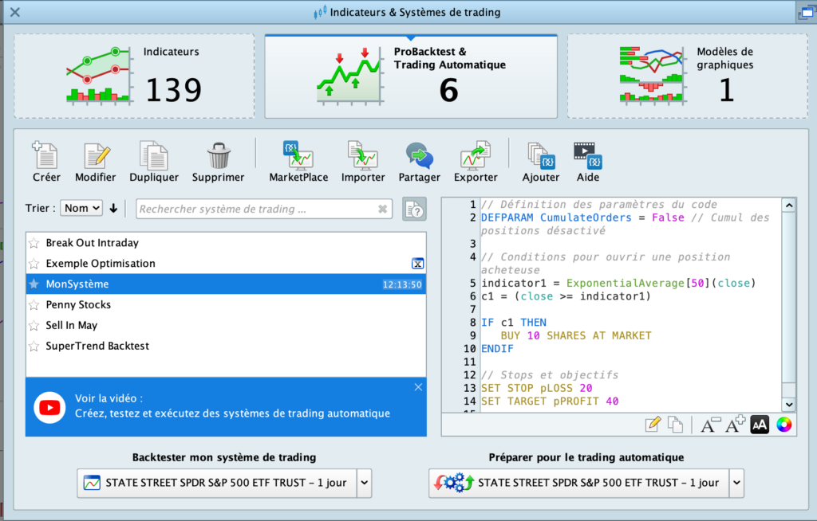Image resolution: width=817 pixels, height=521 pixels.
Task: Click the Rechercher système de trading field
Action: pyautogui.click(x=255, y=210)
